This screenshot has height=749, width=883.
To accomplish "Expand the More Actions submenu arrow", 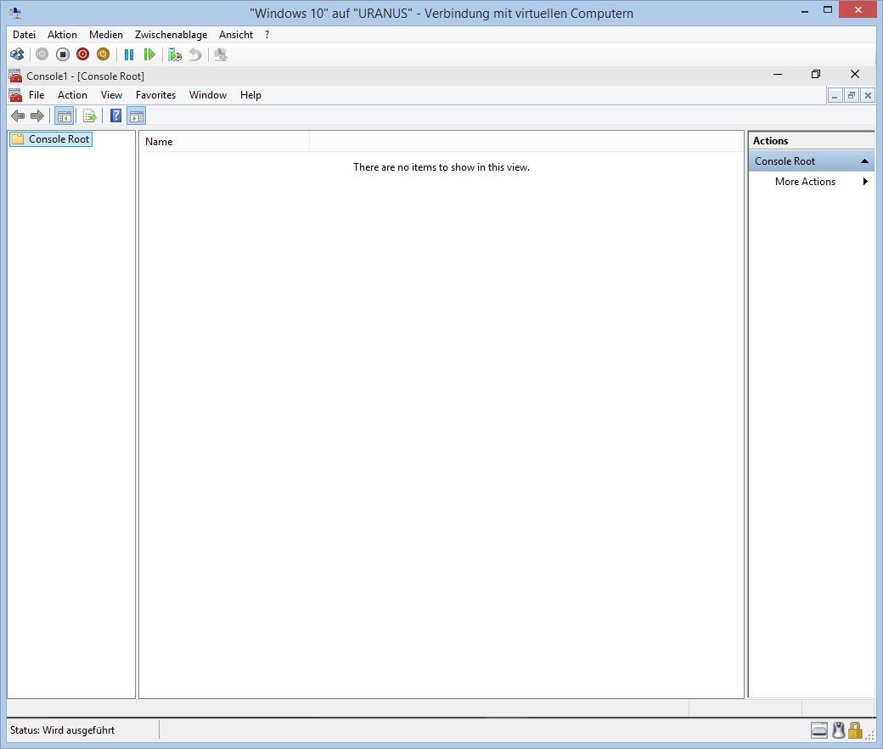I will tap(865, 182).
